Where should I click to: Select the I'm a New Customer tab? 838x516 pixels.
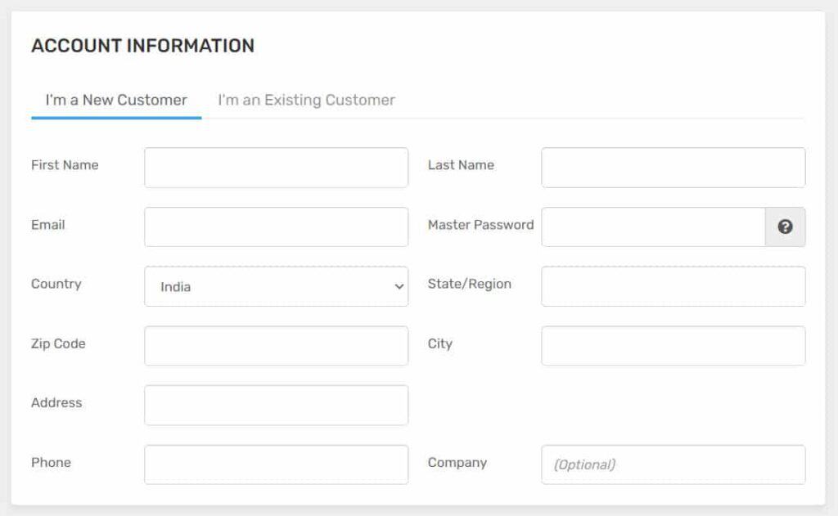pos(115,100)
